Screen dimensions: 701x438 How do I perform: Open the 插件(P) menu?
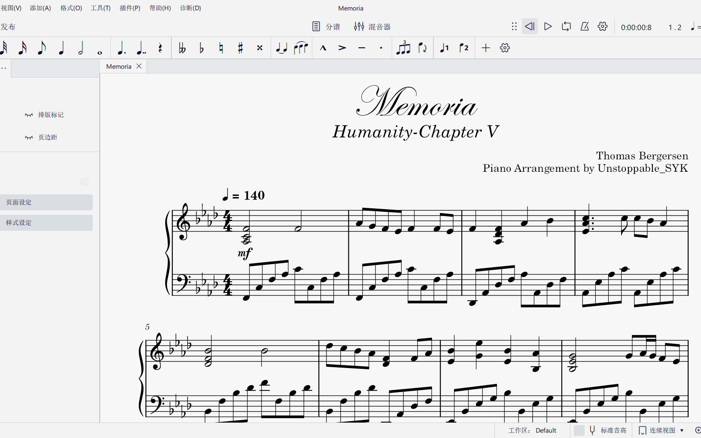[130, 8]
